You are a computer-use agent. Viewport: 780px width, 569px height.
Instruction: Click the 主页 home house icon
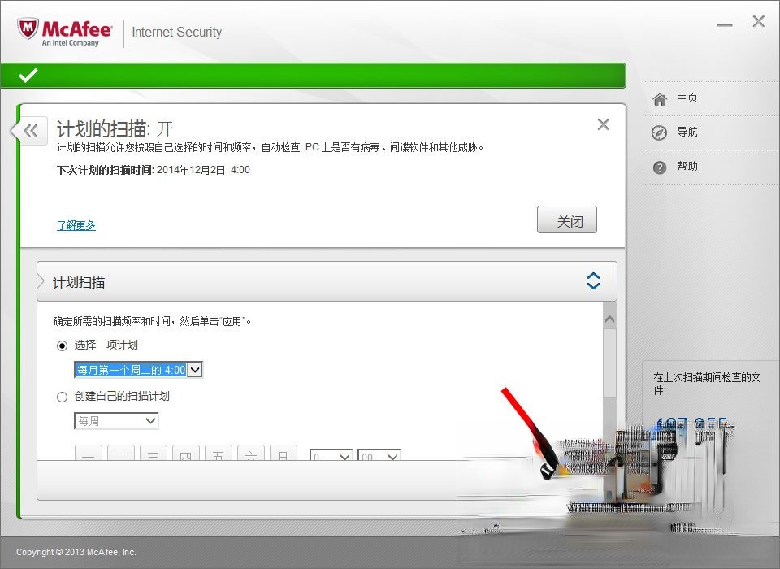659,98
